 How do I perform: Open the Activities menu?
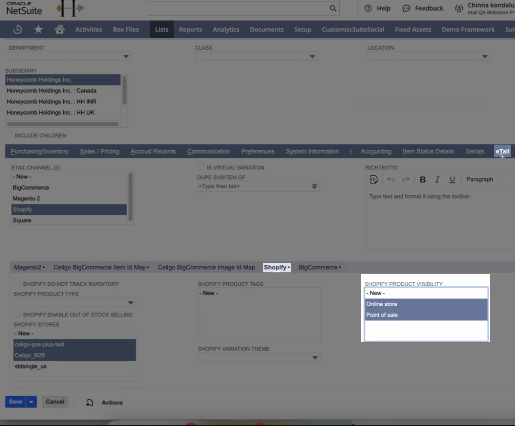89,29
